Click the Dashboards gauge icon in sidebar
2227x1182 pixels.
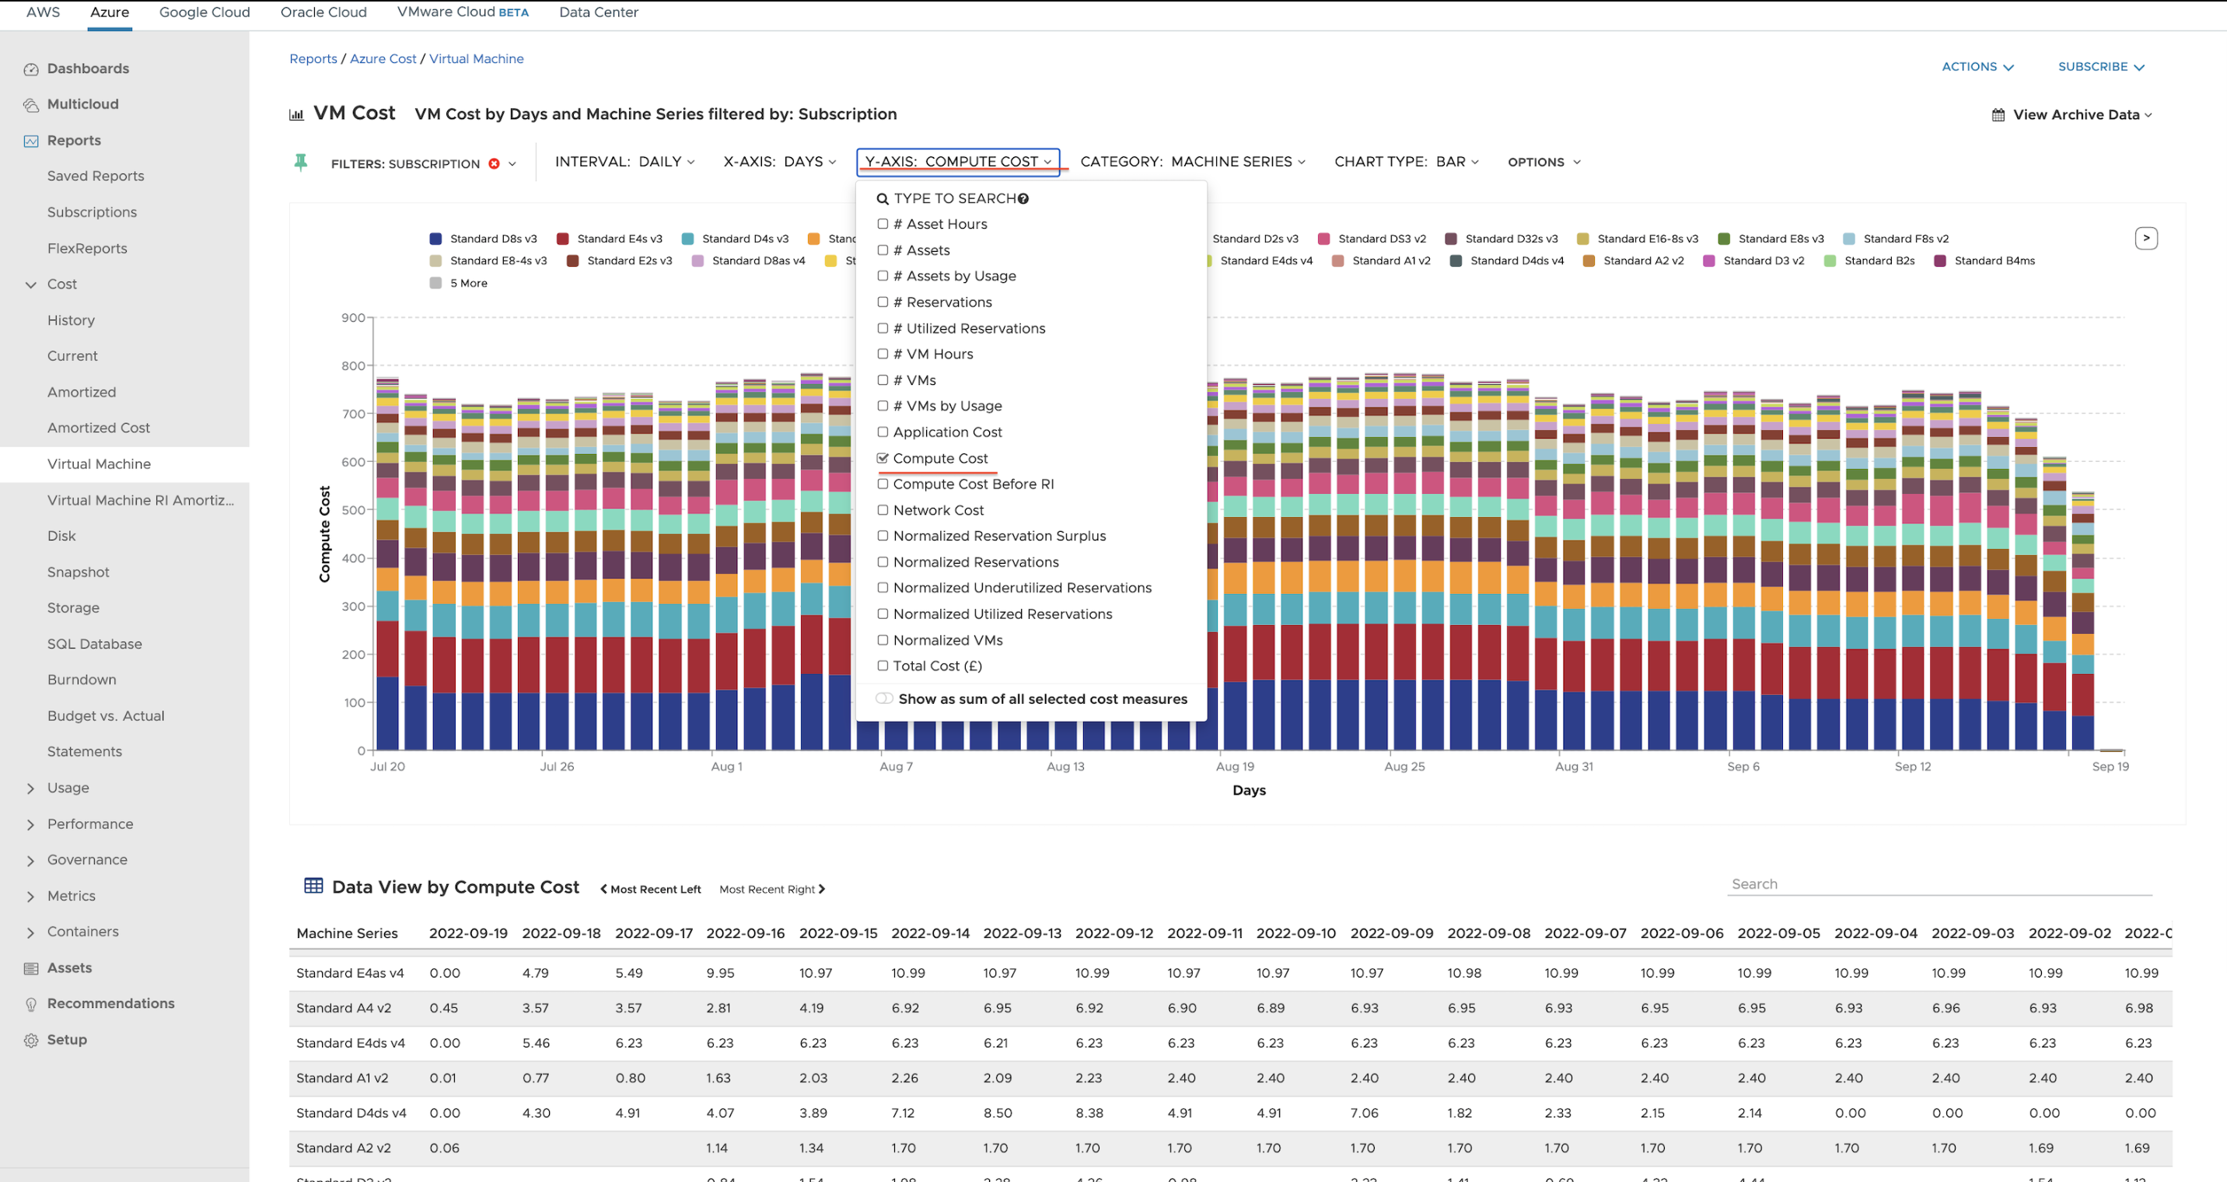[31, 69]
